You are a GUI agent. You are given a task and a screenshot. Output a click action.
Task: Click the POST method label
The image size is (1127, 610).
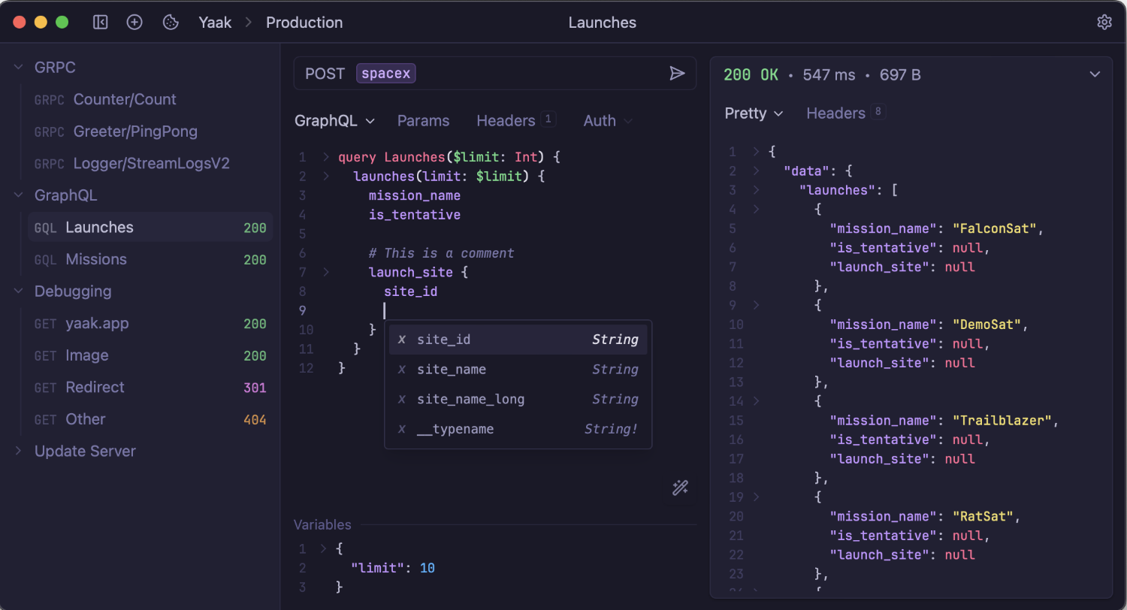[x=325, y=74]
